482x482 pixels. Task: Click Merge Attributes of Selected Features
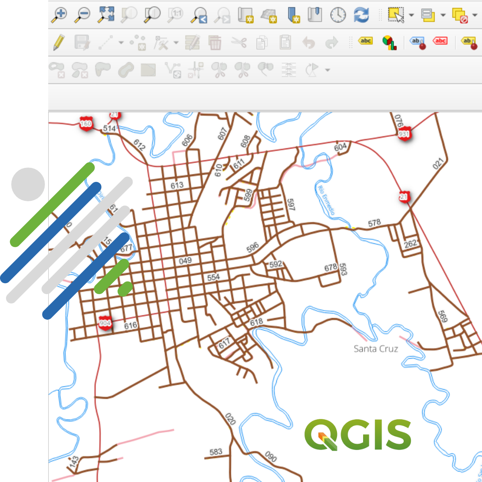289,70
